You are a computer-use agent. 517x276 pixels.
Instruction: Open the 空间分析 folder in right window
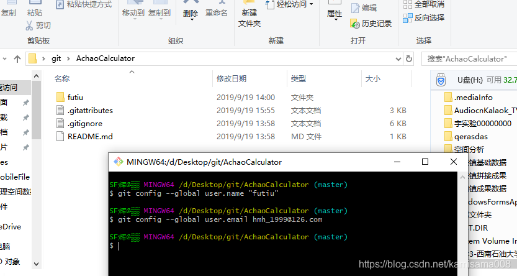coord(464,149)
